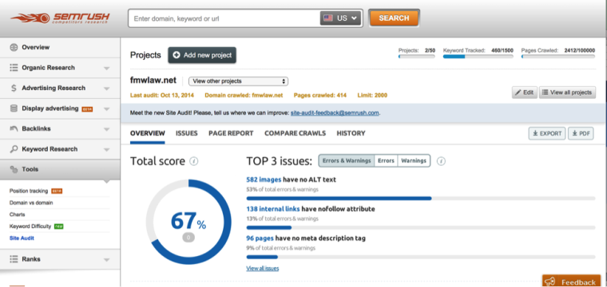Switch to the PAGE REPORT tab
Viewport: 607px width, 287px height.
231,133
